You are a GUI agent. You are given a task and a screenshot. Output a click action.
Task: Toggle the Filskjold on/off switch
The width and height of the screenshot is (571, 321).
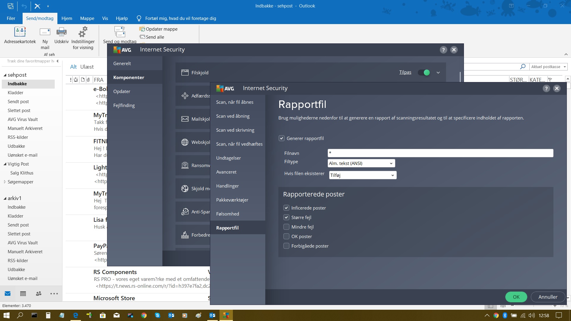pos(424,73)
